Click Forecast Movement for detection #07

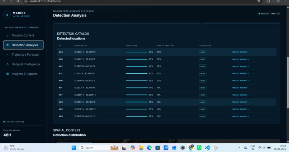pos(241,95)
